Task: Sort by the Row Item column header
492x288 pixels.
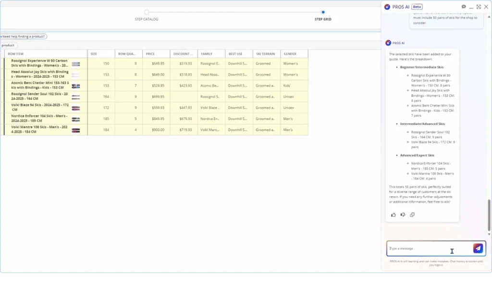Action: pyautogui.click(x=46, y=54)
